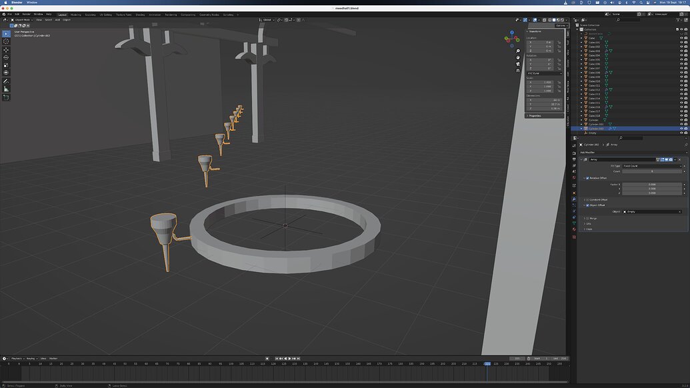690x388 pixels.
Task: Toggle Array modifier viewport display
Action: (666, 160)
